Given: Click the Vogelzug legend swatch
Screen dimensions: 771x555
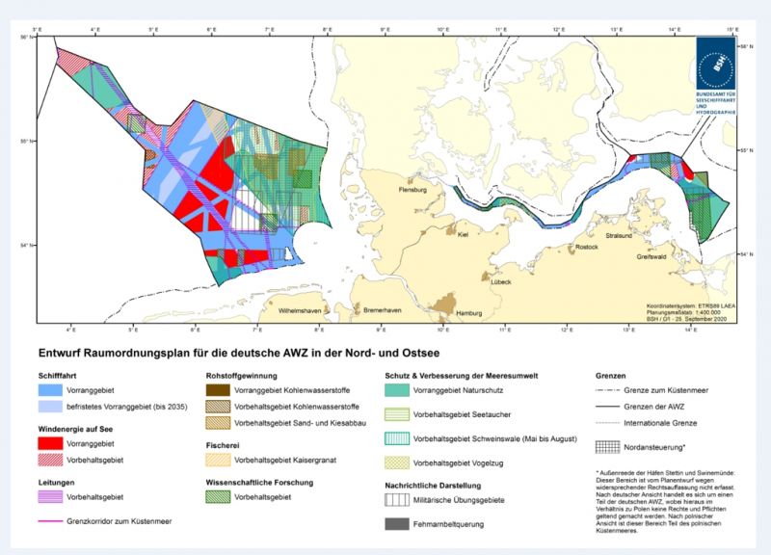Looking at the screenshot, I should (397, 462).
